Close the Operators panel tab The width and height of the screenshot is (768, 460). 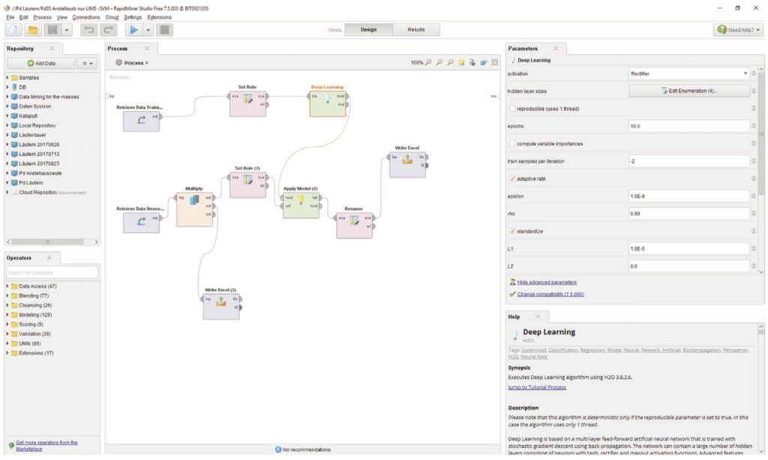pos(49,257)
